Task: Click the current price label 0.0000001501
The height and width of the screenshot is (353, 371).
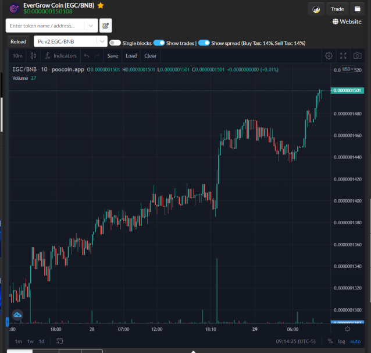Action: (x=347, y=90)
